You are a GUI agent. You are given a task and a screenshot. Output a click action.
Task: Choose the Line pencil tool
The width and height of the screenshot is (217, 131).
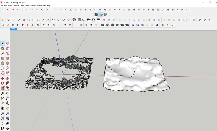pyautogui.click(x=2, y=54)
